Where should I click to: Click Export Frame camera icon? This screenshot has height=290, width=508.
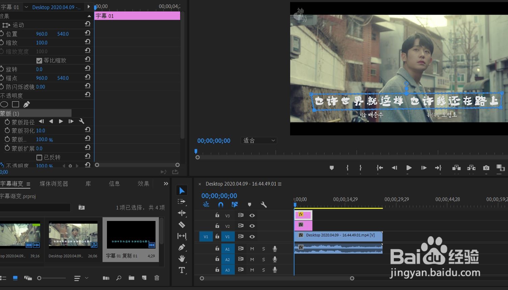pos(486,168)
